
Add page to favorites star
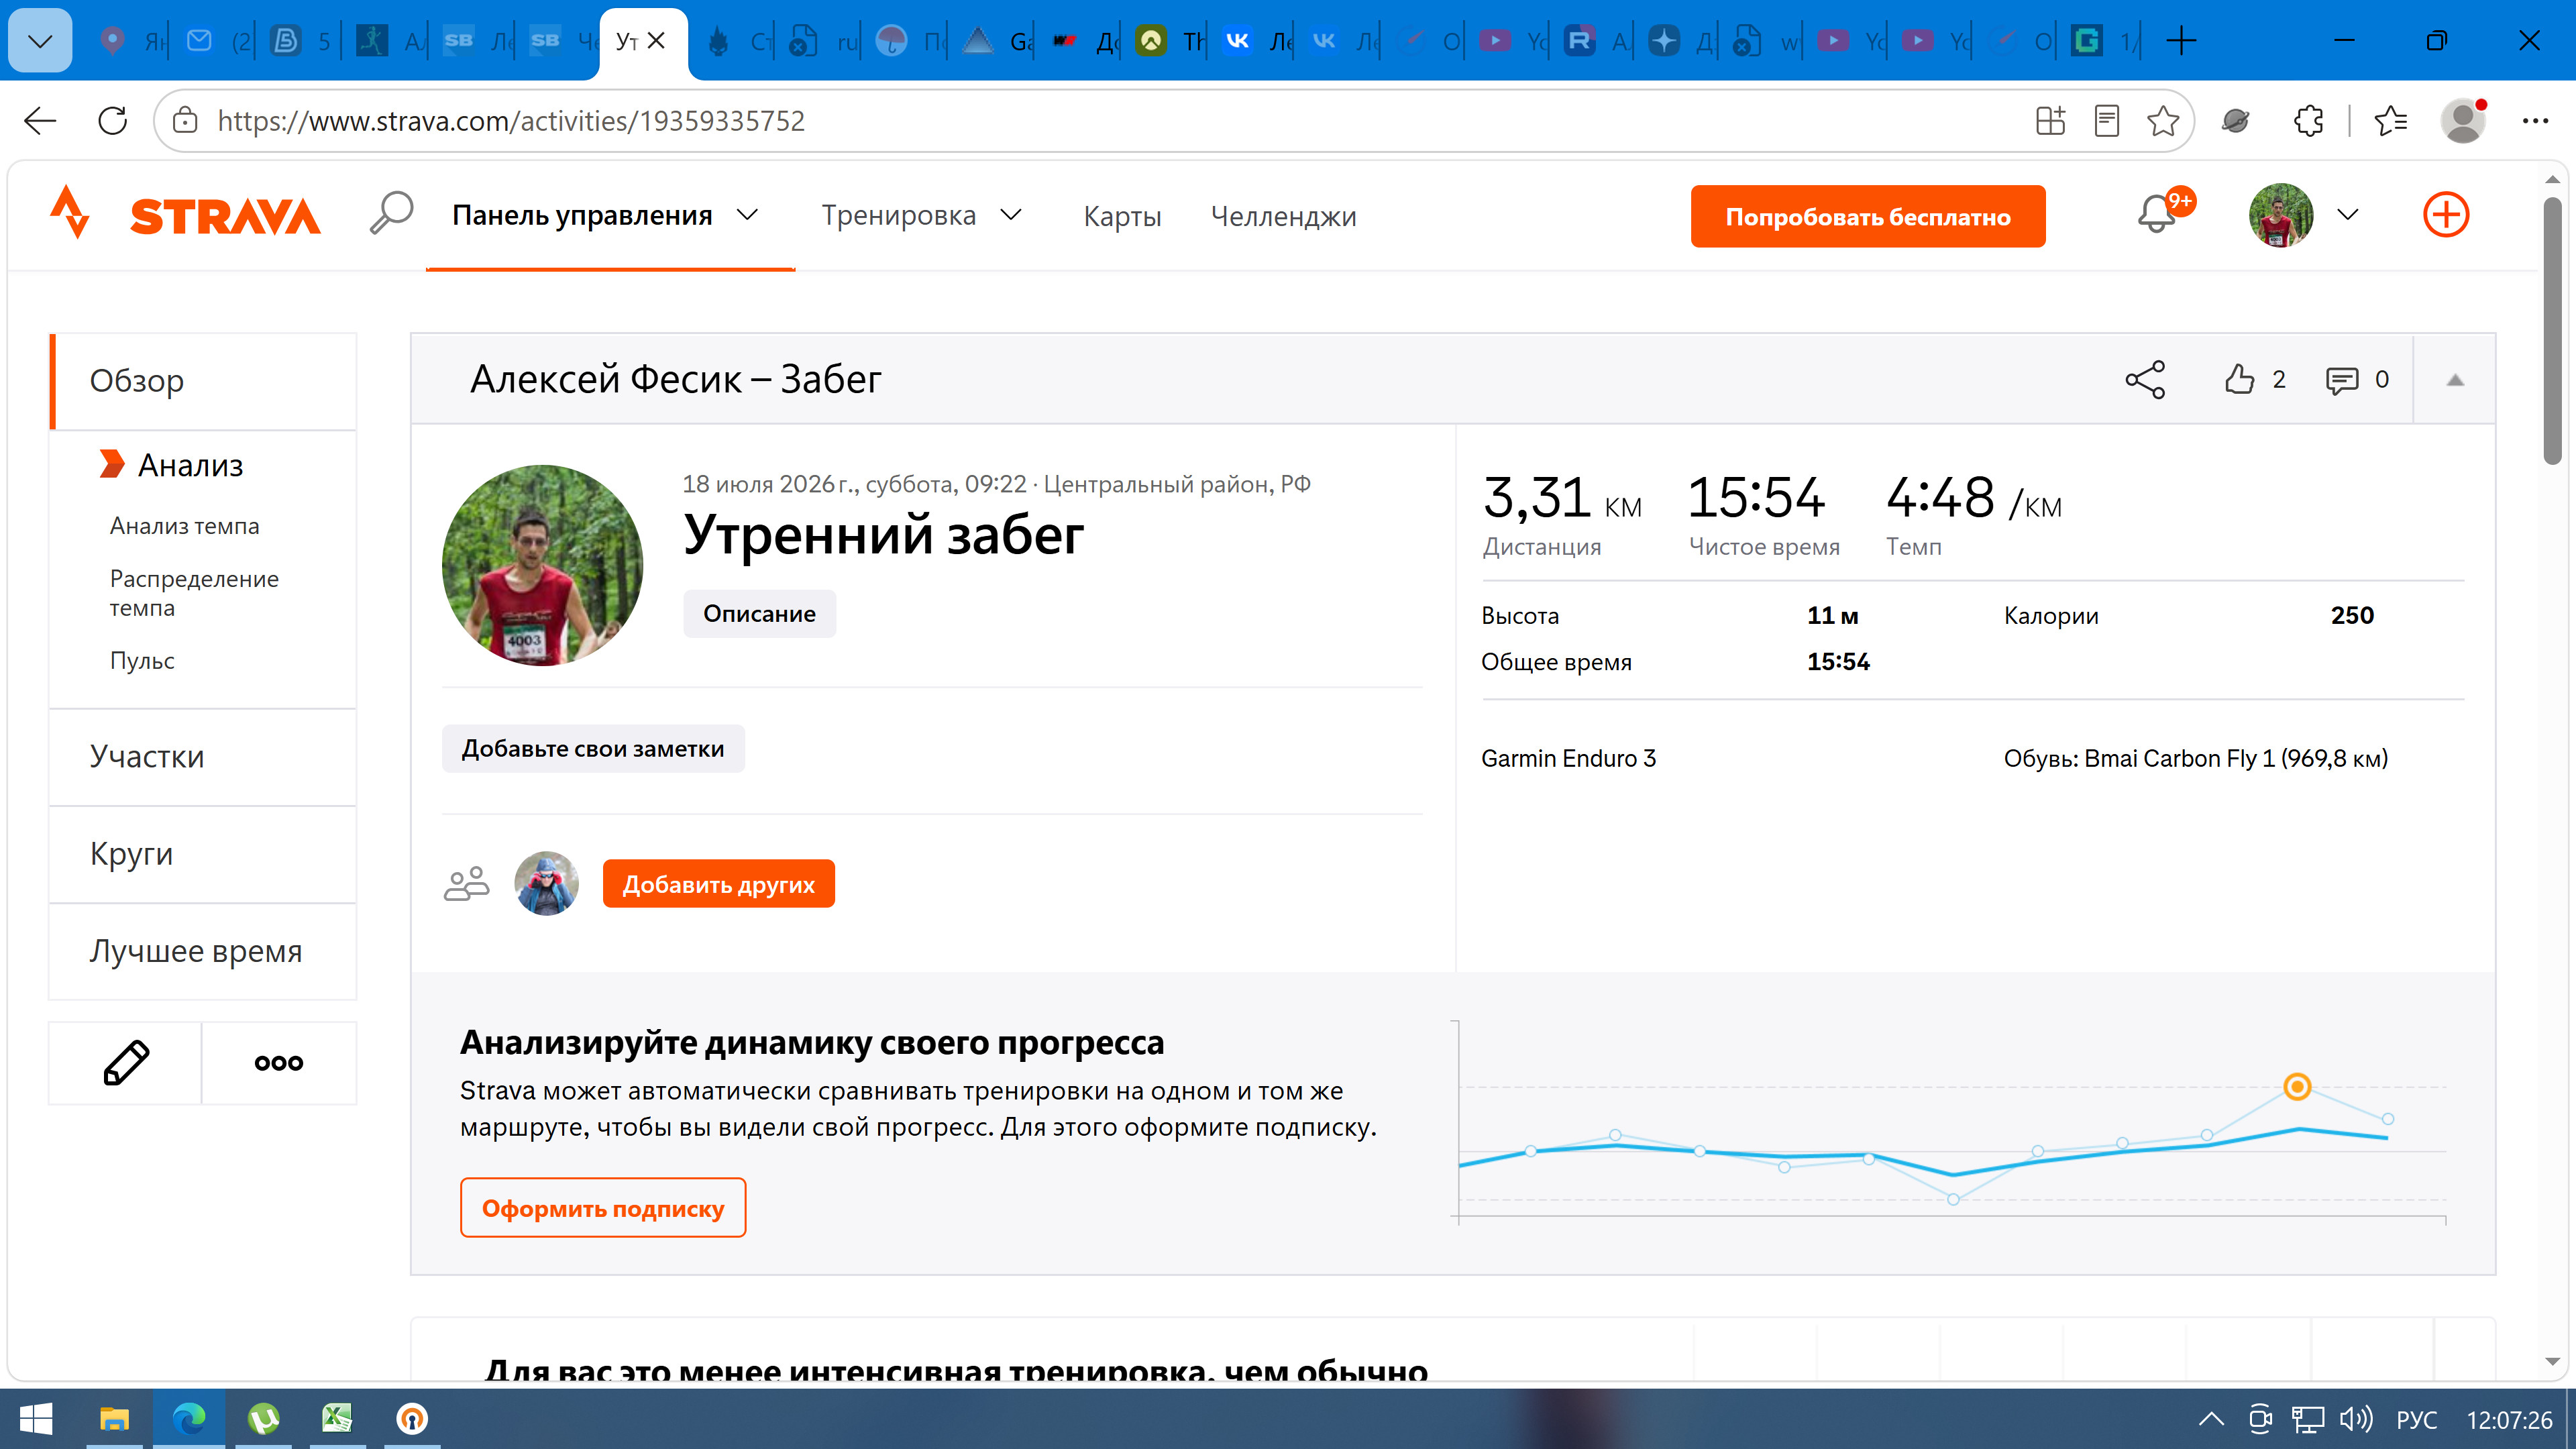[2162, 121]
